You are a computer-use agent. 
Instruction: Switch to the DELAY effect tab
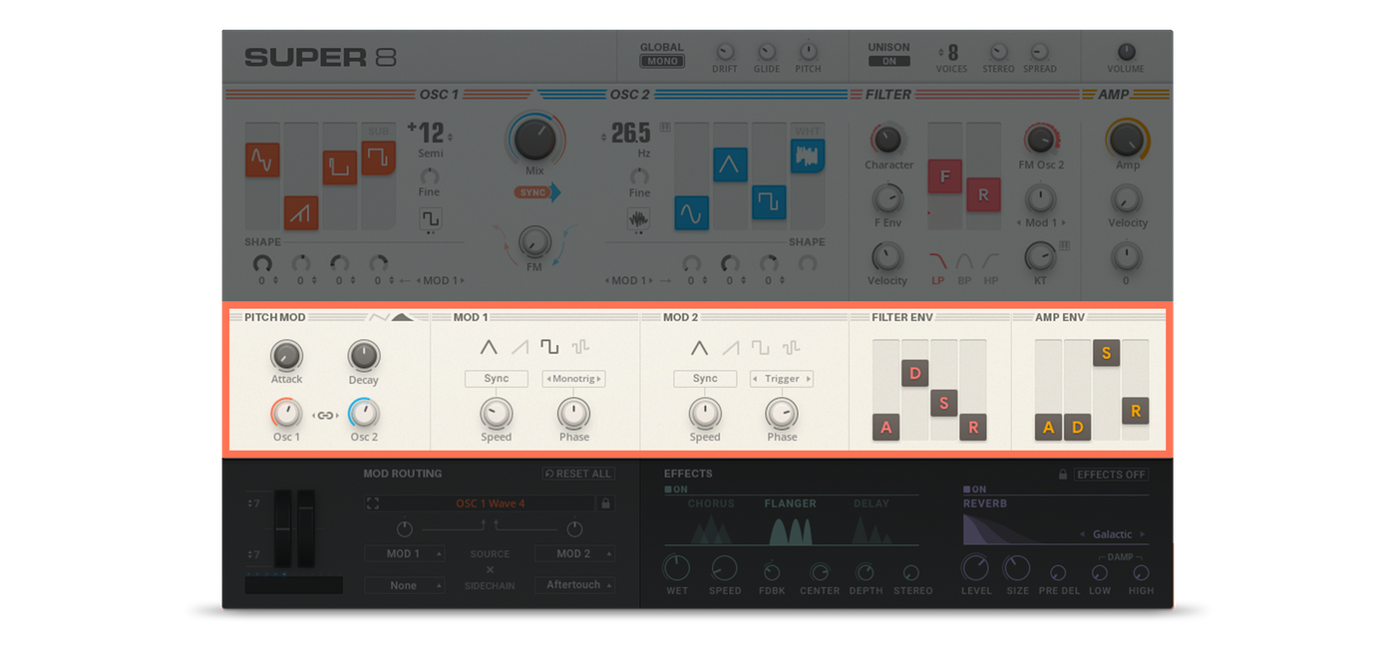click(872, 504)
